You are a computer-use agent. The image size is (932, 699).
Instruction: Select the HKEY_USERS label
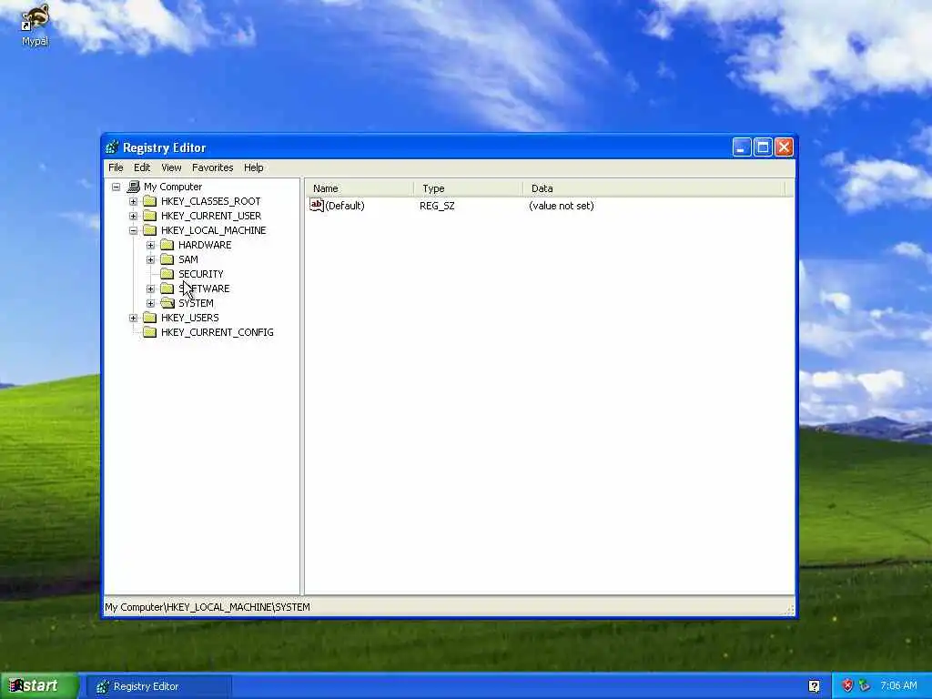189,318
